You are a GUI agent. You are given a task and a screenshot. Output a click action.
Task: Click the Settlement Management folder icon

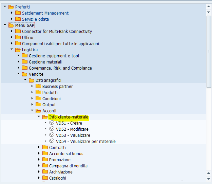tap(18, 13)
